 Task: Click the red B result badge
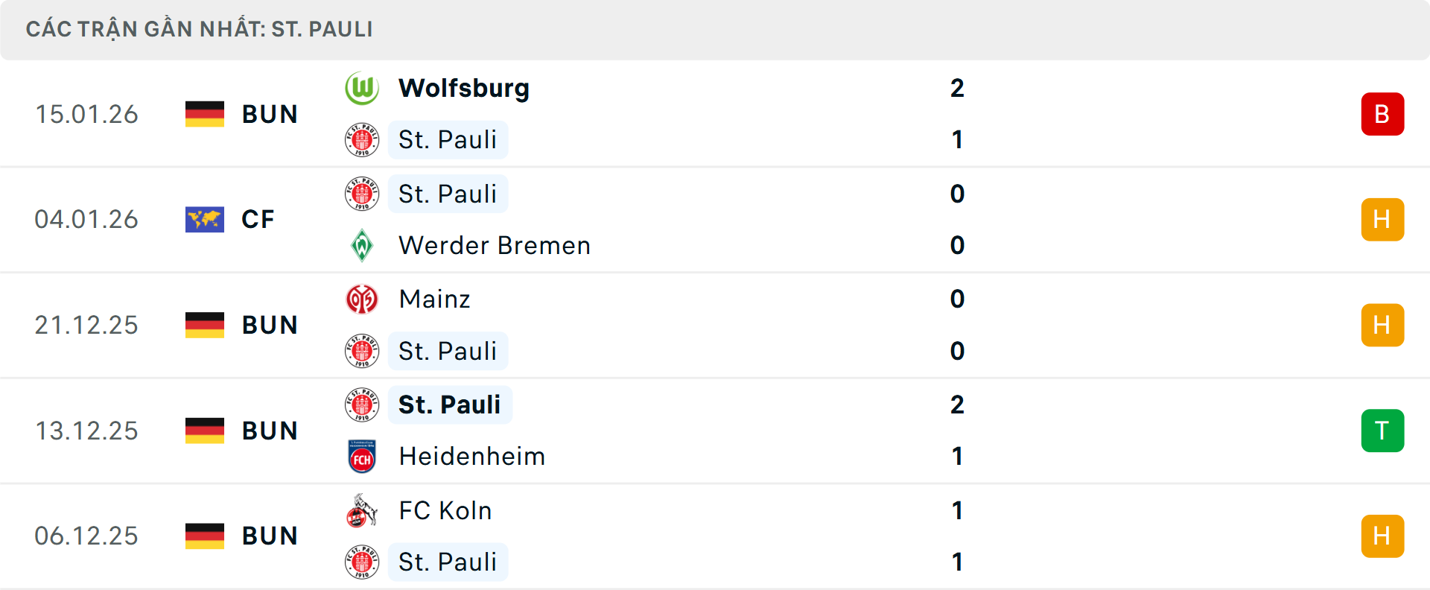[x=1382, y=114]
